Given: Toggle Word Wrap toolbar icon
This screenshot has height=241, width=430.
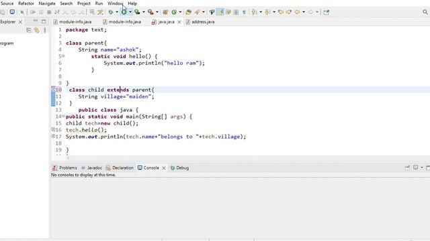Looking at the screenshot, I should click(228, 12).
